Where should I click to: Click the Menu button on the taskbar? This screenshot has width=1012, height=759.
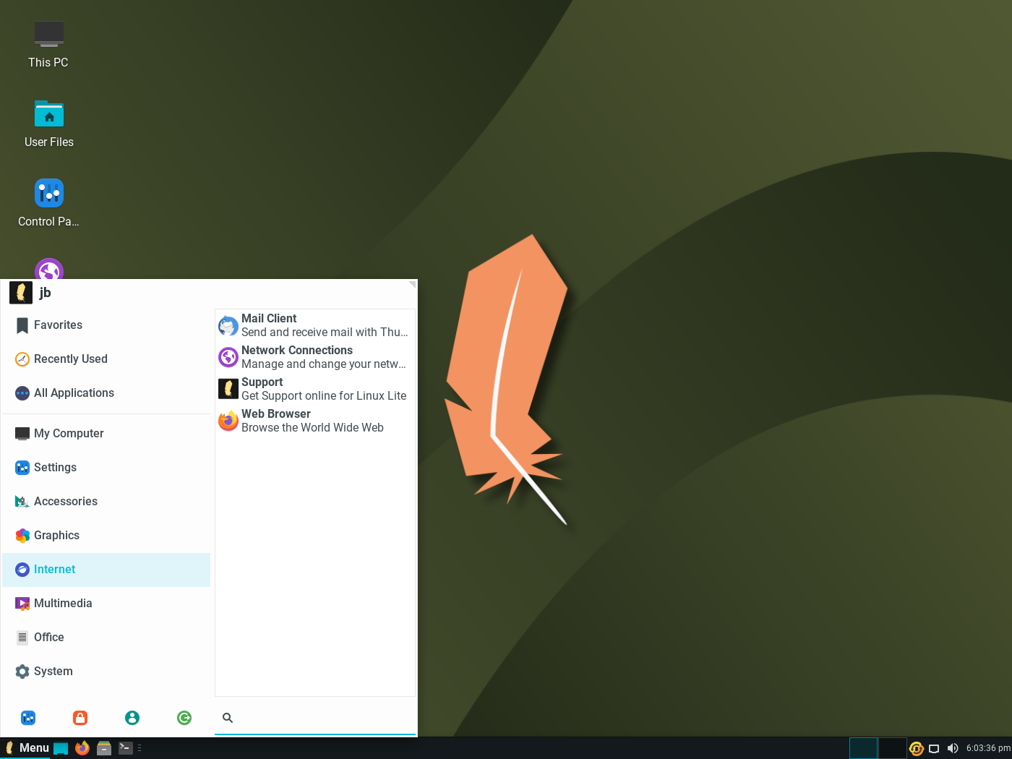click(x=27, y=748)
